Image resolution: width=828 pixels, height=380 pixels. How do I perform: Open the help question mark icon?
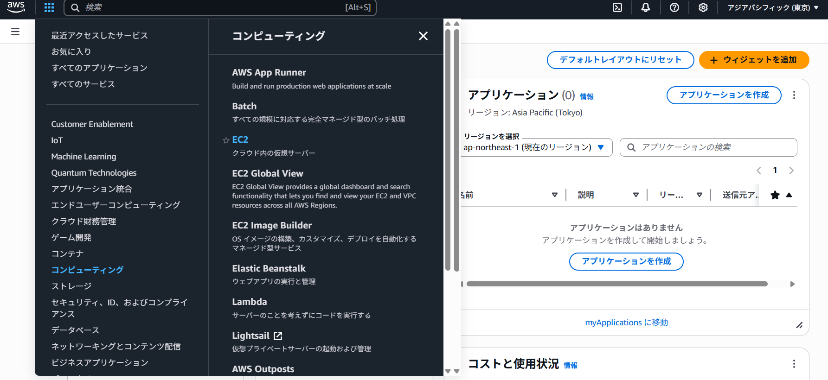[x=674, y=7]
